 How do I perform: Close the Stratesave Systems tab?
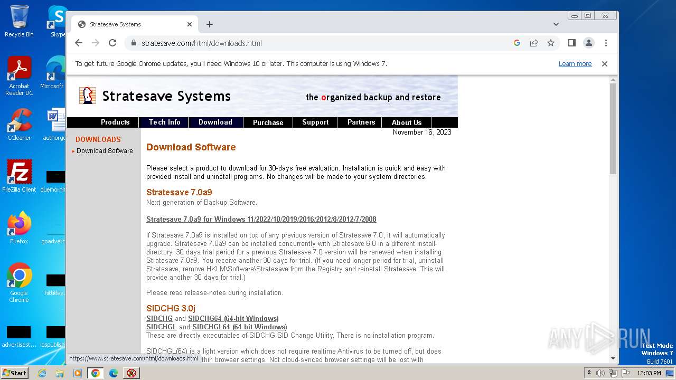(x=190, y=24)
